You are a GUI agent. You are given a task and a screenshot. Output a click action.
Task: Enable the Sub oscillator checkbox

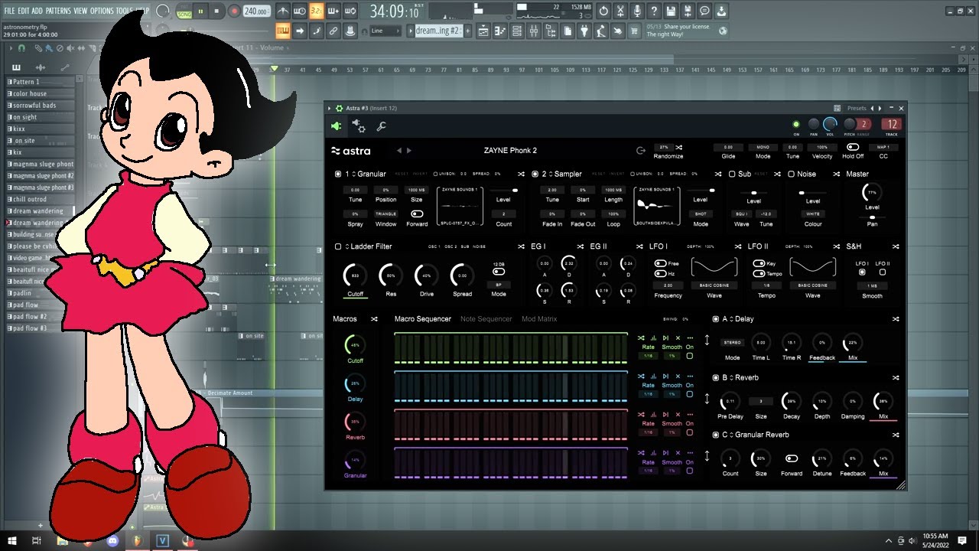coord(732,174)
